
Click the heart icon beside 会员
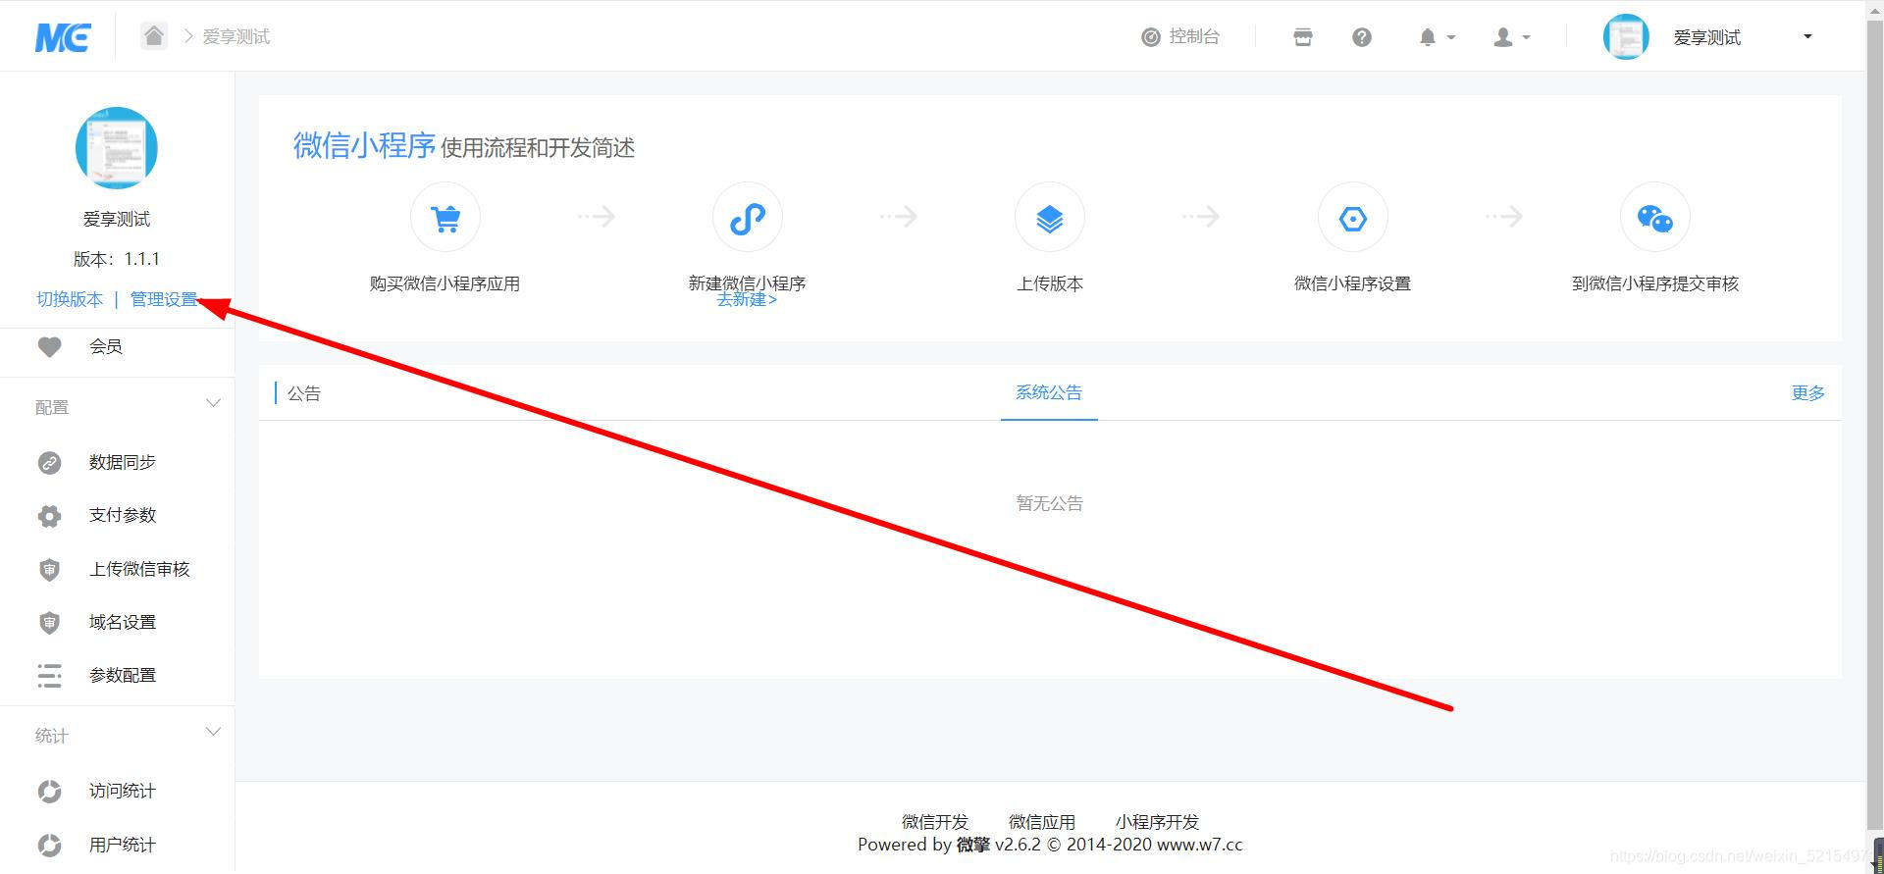[49, 346]
